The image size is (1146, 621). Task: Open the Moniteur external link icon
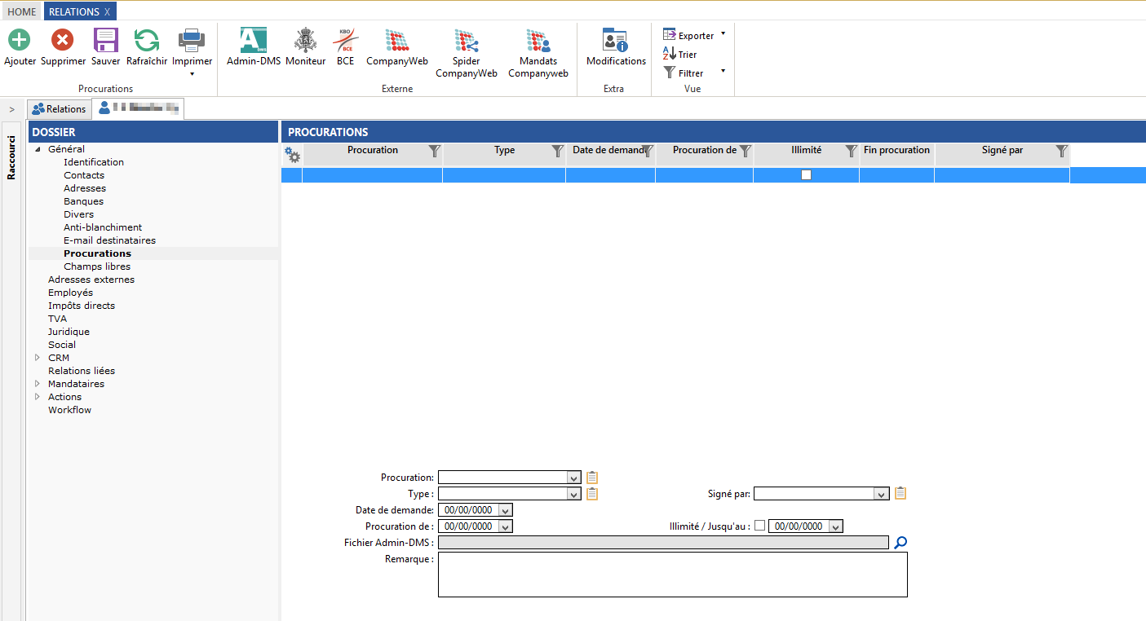click(305, 40)
